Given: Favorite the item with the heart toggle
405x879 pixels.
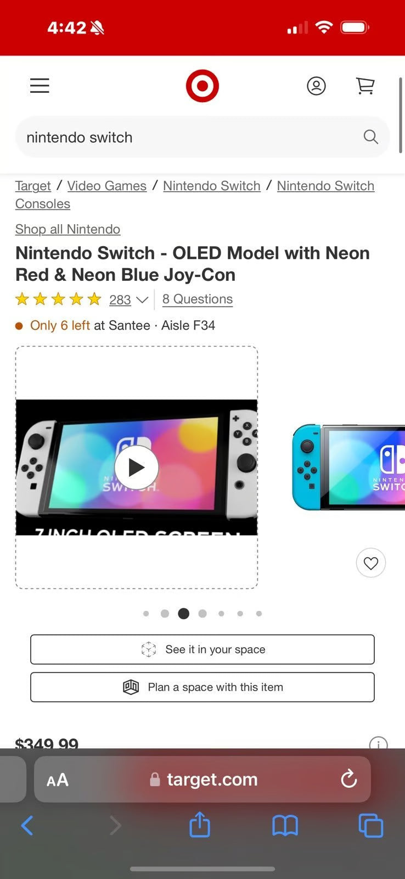Looking at the screenshot, I should click(371, 563).
